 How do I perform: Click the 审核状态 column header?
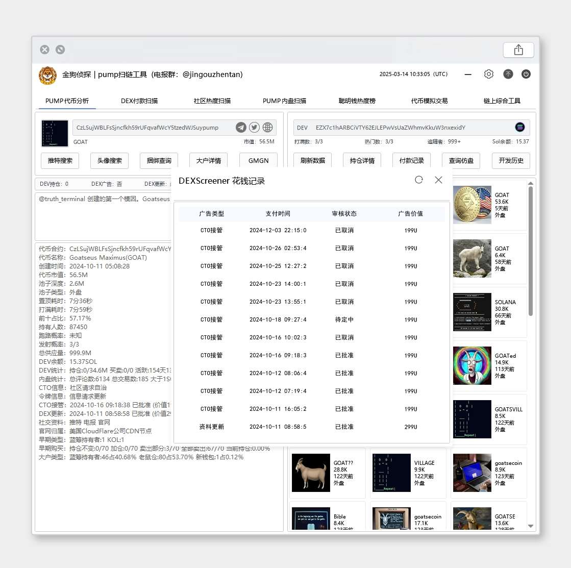click(344, 214)
